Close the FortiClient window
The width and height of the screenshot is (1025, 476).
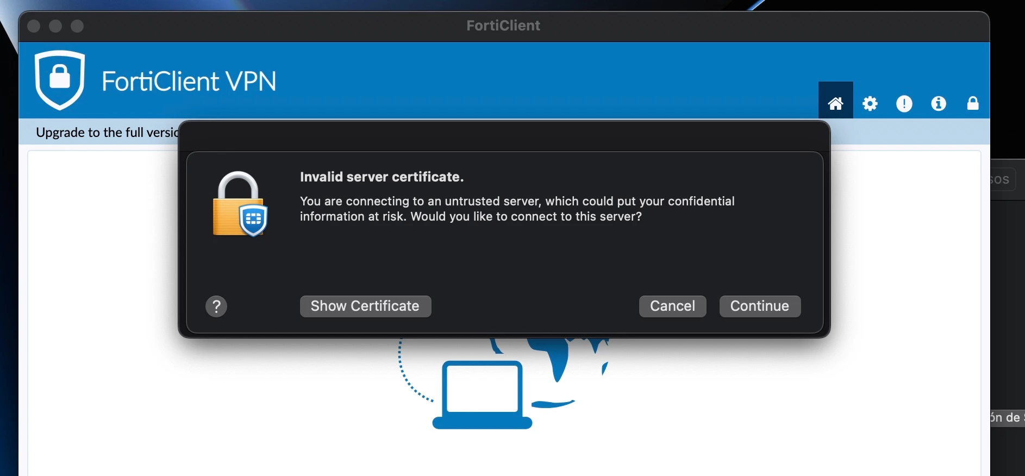[34, 26]
